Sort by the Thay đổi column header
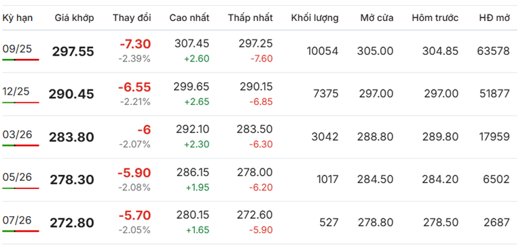This screenshot has width=523, height=246. pos(132,18)
